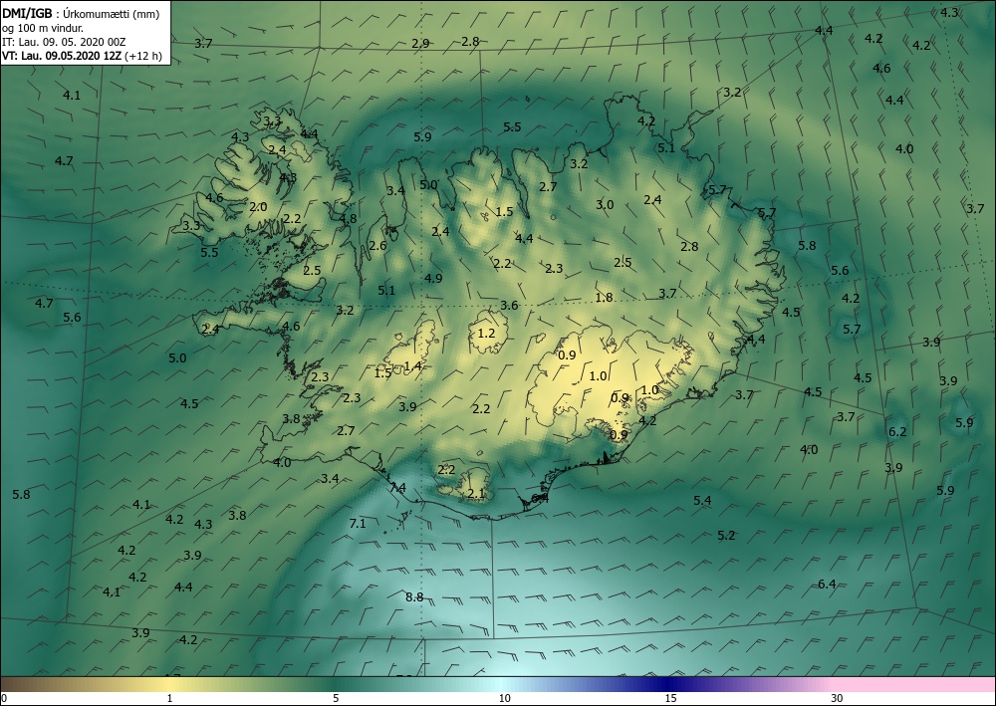Select the 1.2 value inside Hofsjökull glacier

tap(487, 334)
